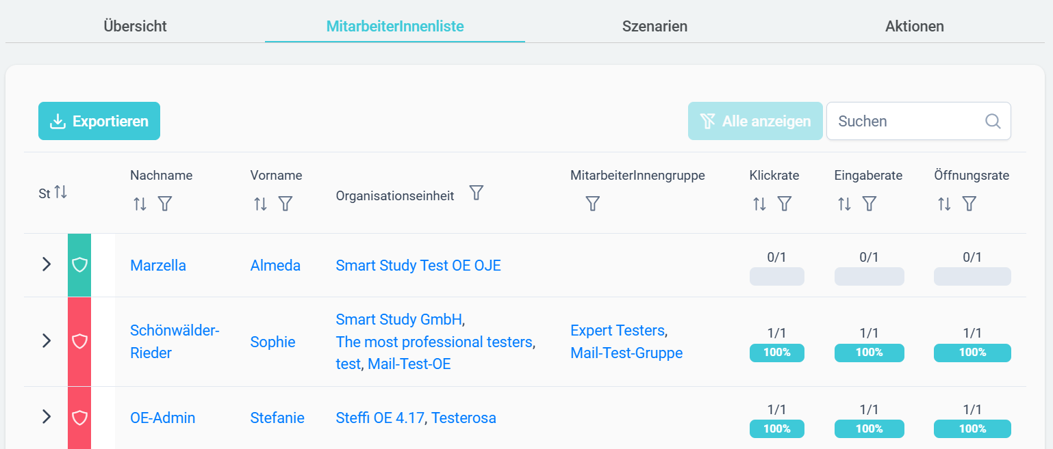This screenshot has height=449, width=1053.
Task: Click the Exportieren button
Action: (99, 121)
